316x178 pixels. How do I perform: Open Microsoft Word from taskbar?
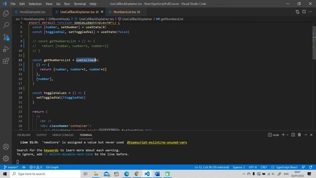(x=157, y=174)
